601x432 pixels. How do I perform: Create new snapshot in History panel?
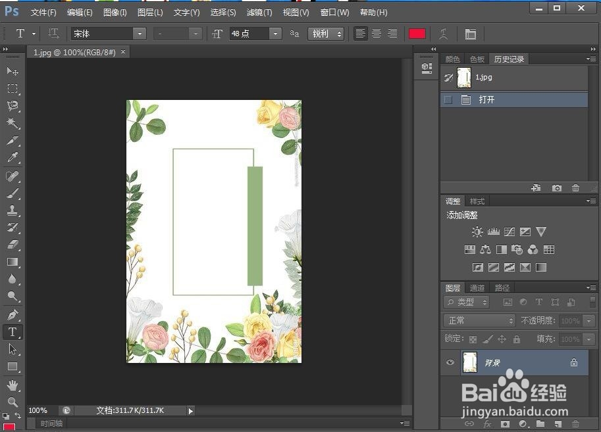click(556, 188)
